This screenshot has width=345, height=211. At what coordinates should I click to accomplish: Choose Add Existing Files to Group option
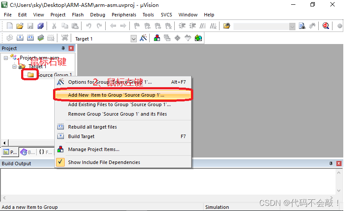pos(123,104)
